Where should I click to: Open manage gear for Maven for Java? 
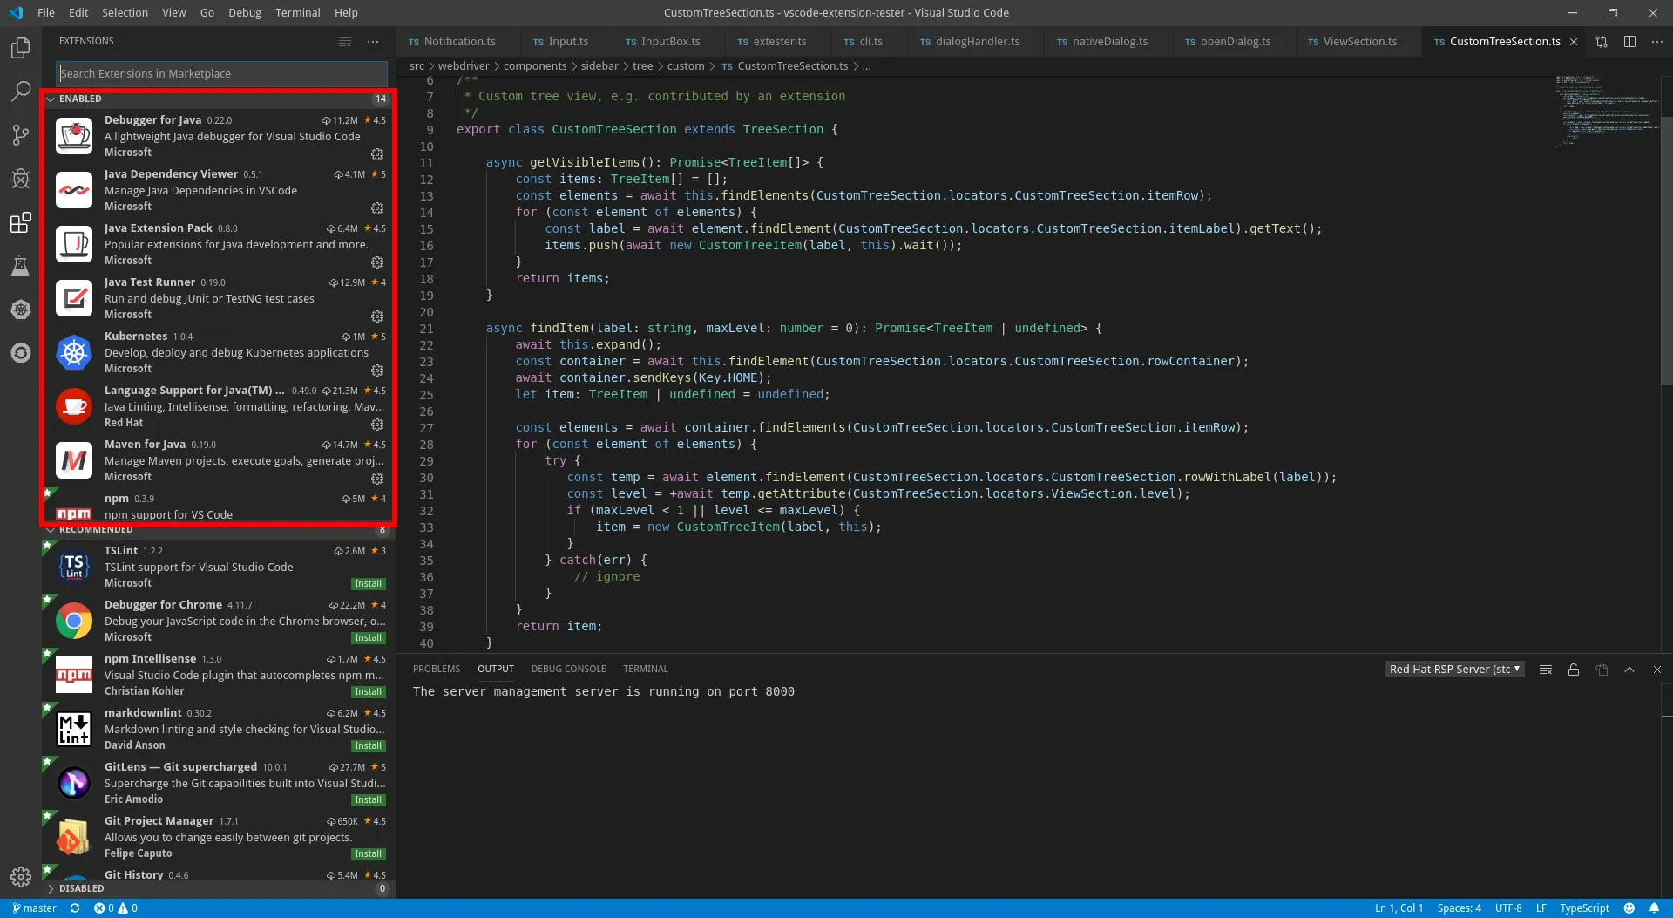click(377, 479)
